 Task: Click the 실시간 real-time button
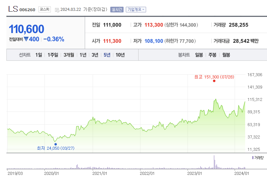117,9
